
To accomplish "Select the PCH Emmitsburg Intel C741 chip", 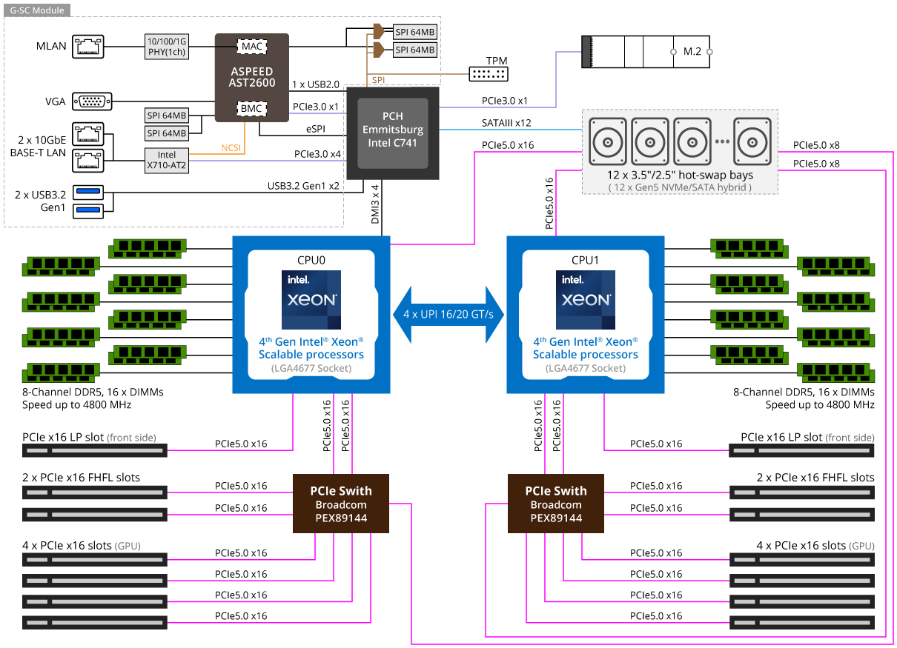I will (x=393, y=133).
